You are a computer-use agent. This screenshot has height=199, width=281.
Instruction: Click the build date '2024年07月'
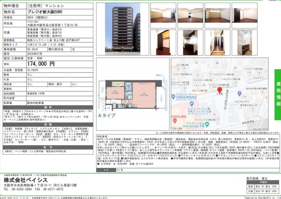point(35,54)
